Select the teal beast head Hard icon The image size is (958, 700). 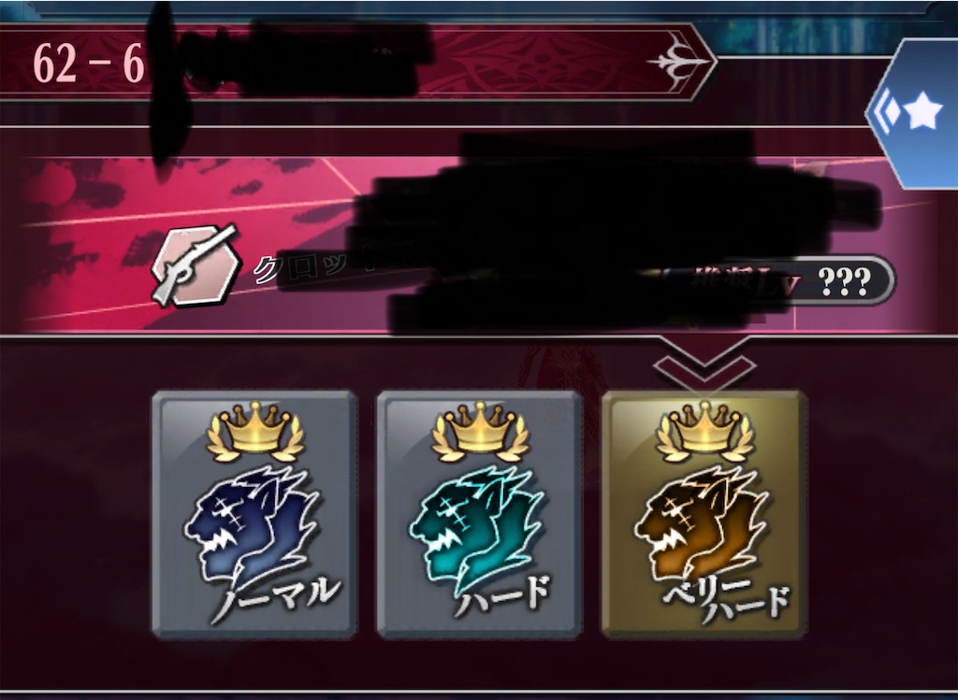tap(477, 523)
